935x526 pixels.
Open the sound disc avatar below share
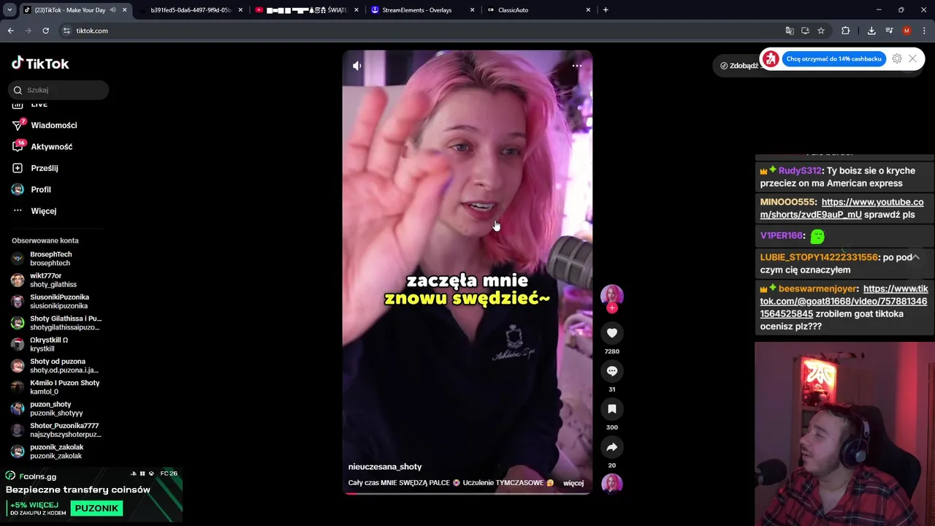pyautogui.click(x=612, y=484)
